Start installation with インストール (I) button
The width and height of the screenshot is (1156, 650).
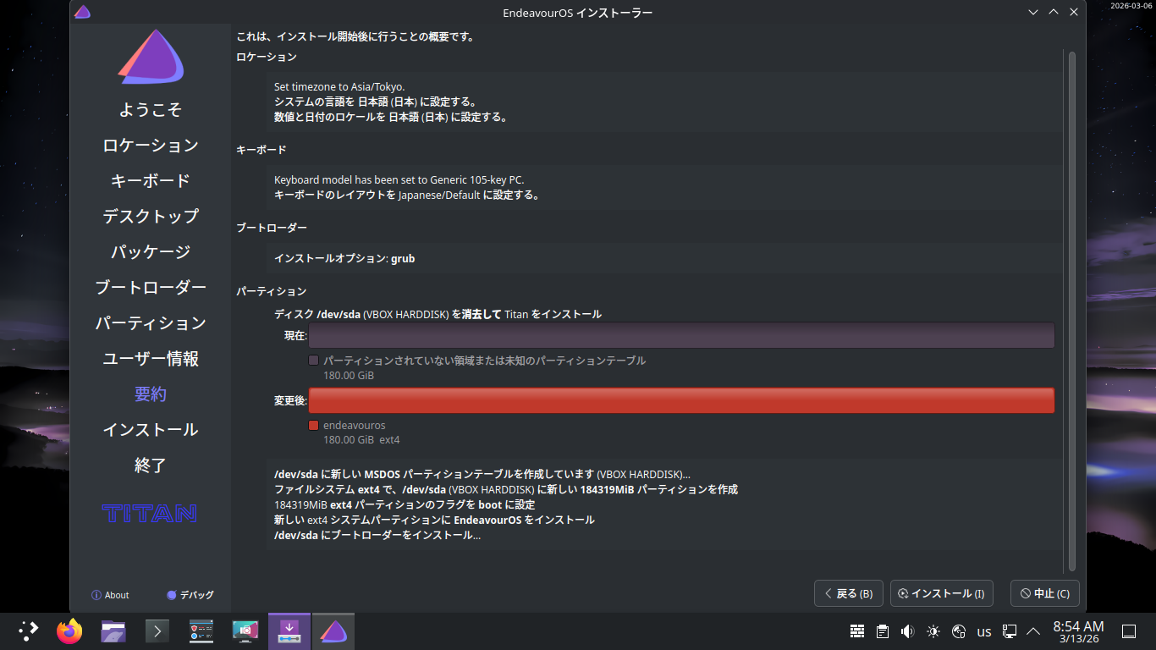point(942,593)
